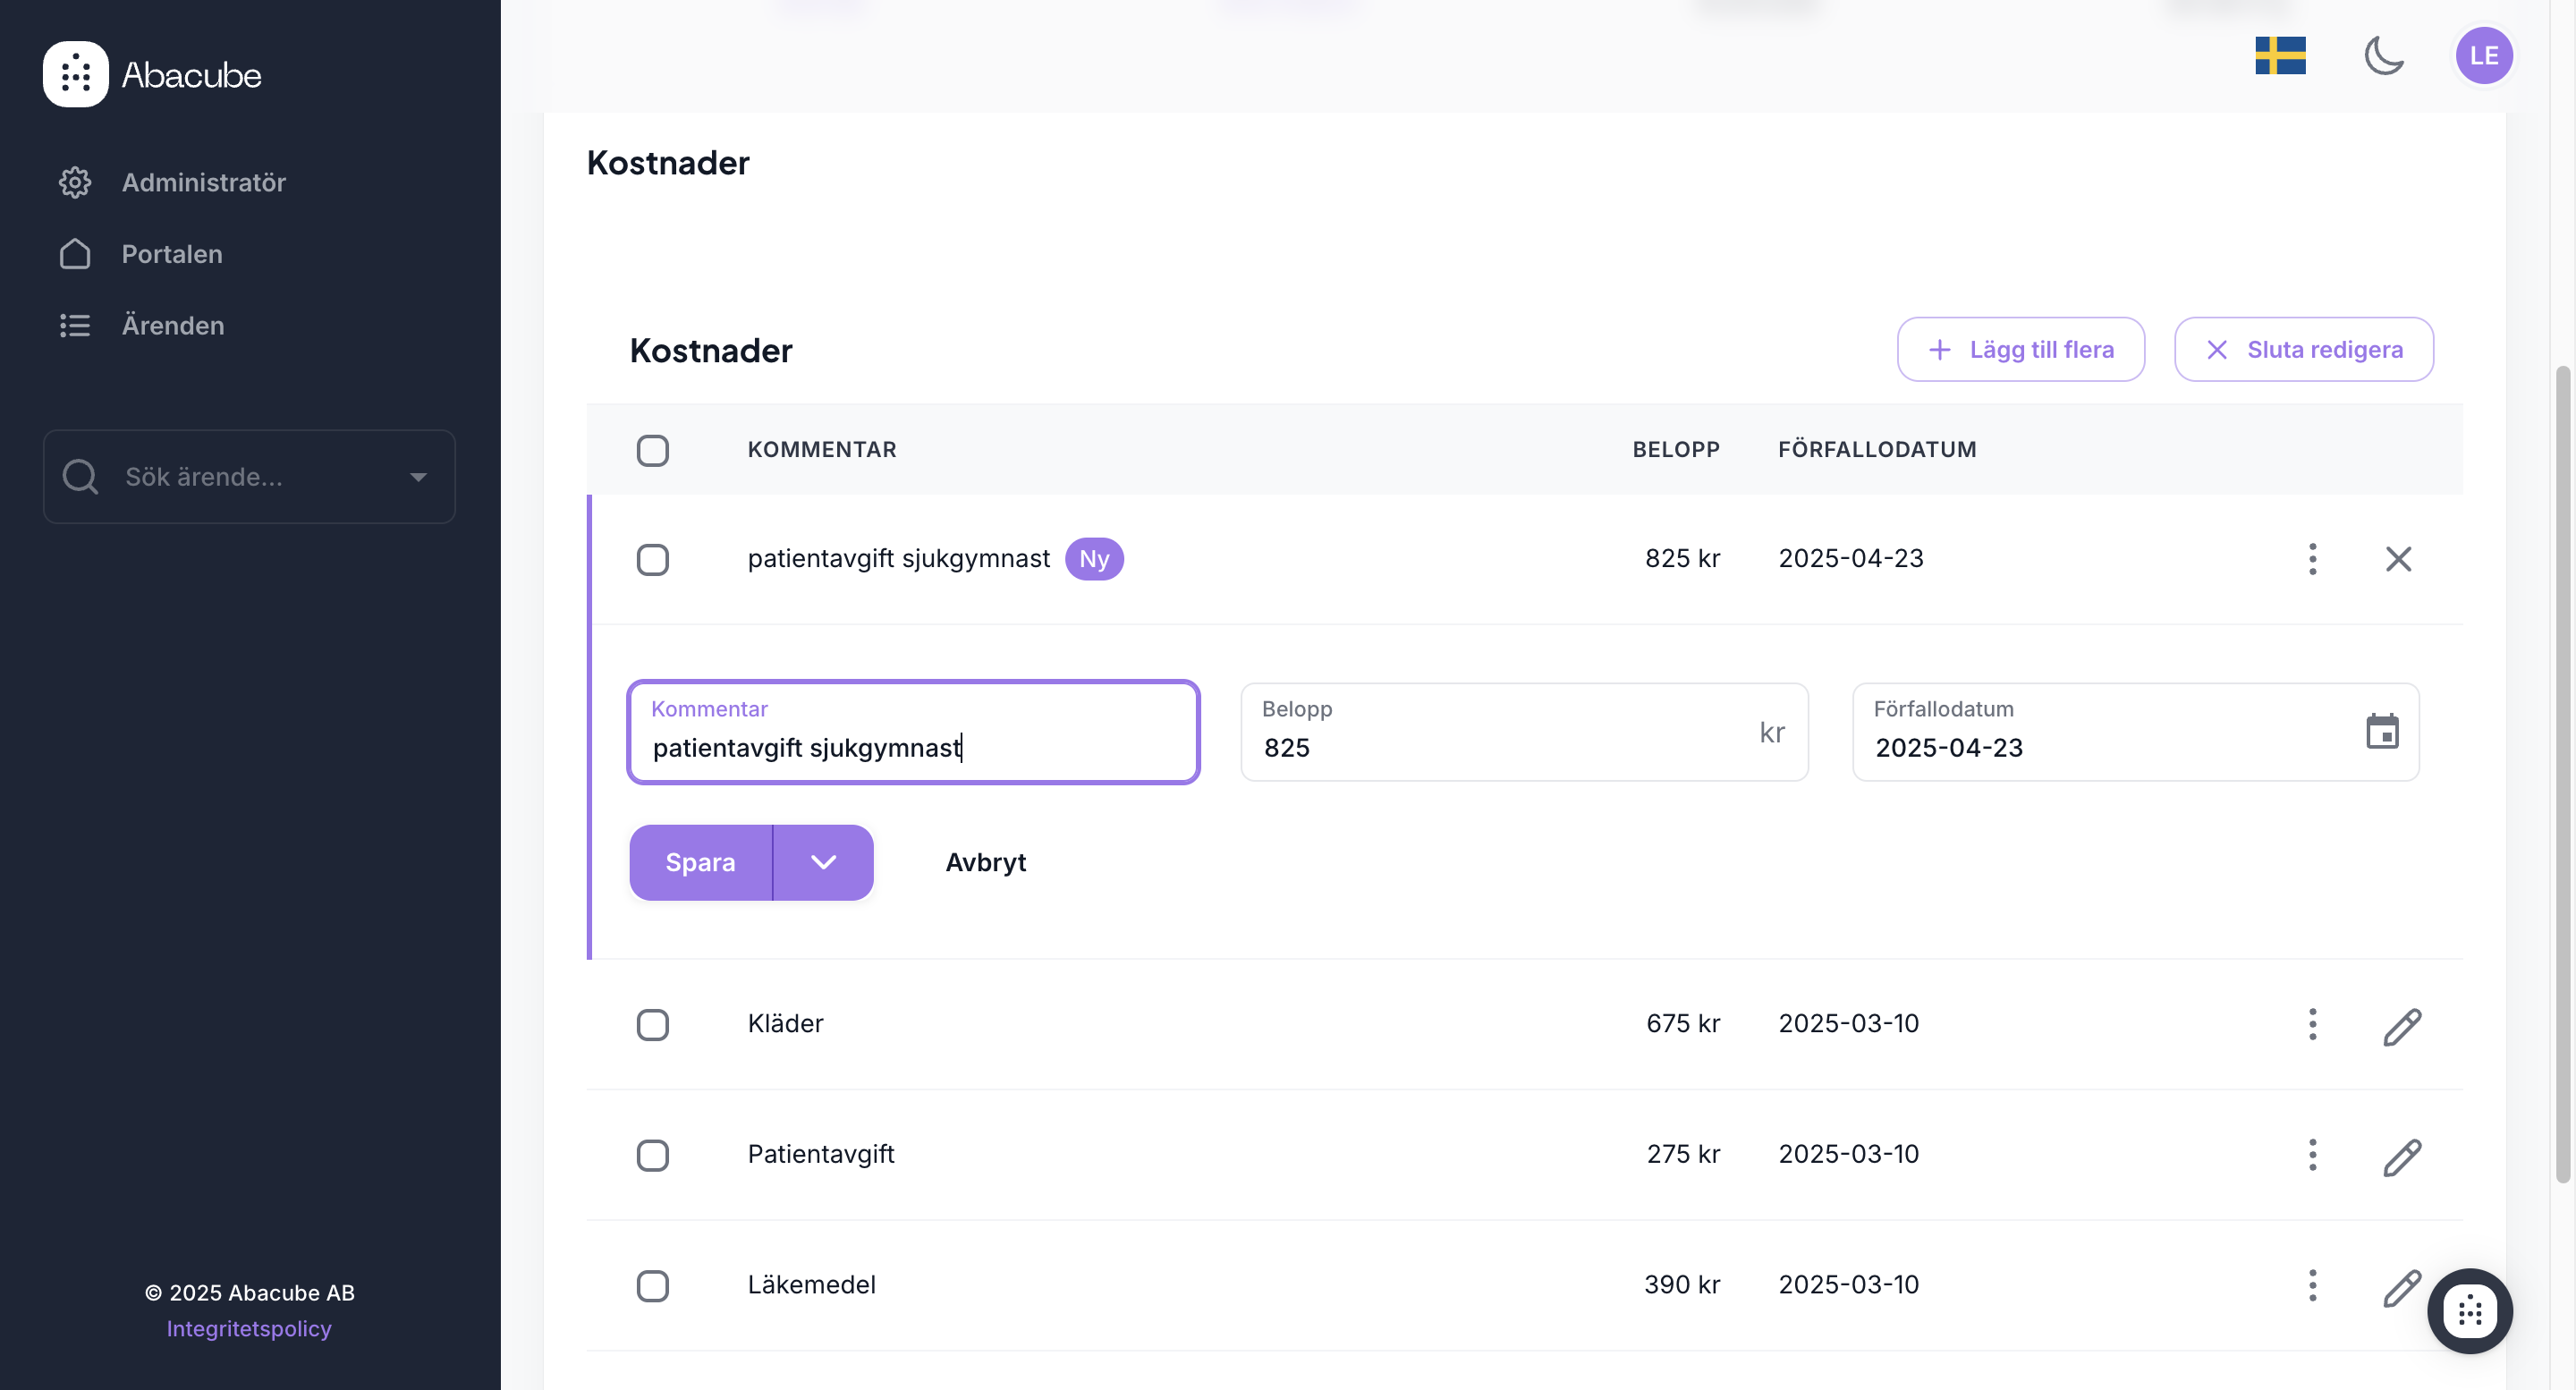Open the floating Abacube chat widget
The width and height of the screenshot is (2576, 1390).
click(x=2469, y=1310)
